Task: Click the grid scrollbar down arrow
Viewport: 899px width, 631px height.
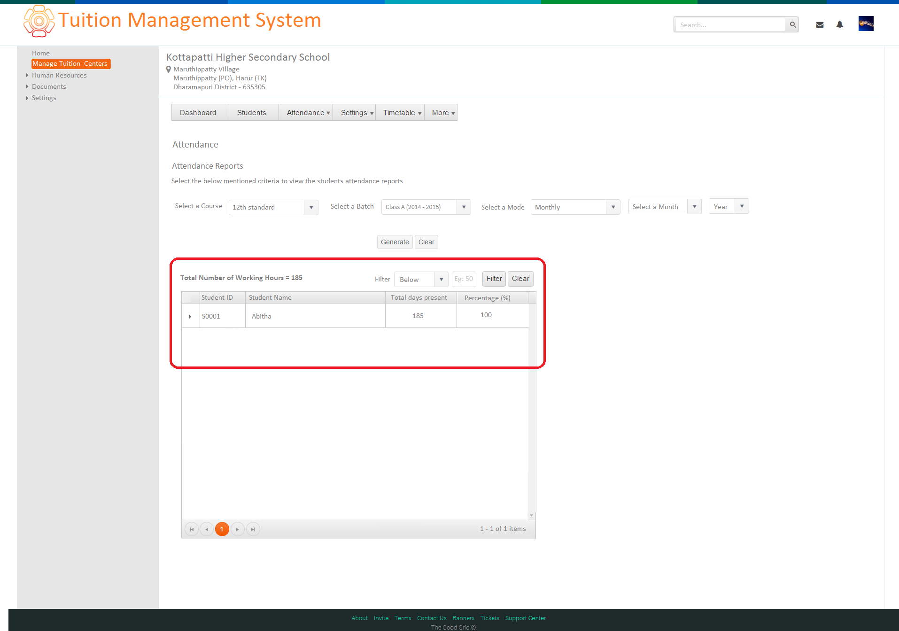Action: pos(532,515)
